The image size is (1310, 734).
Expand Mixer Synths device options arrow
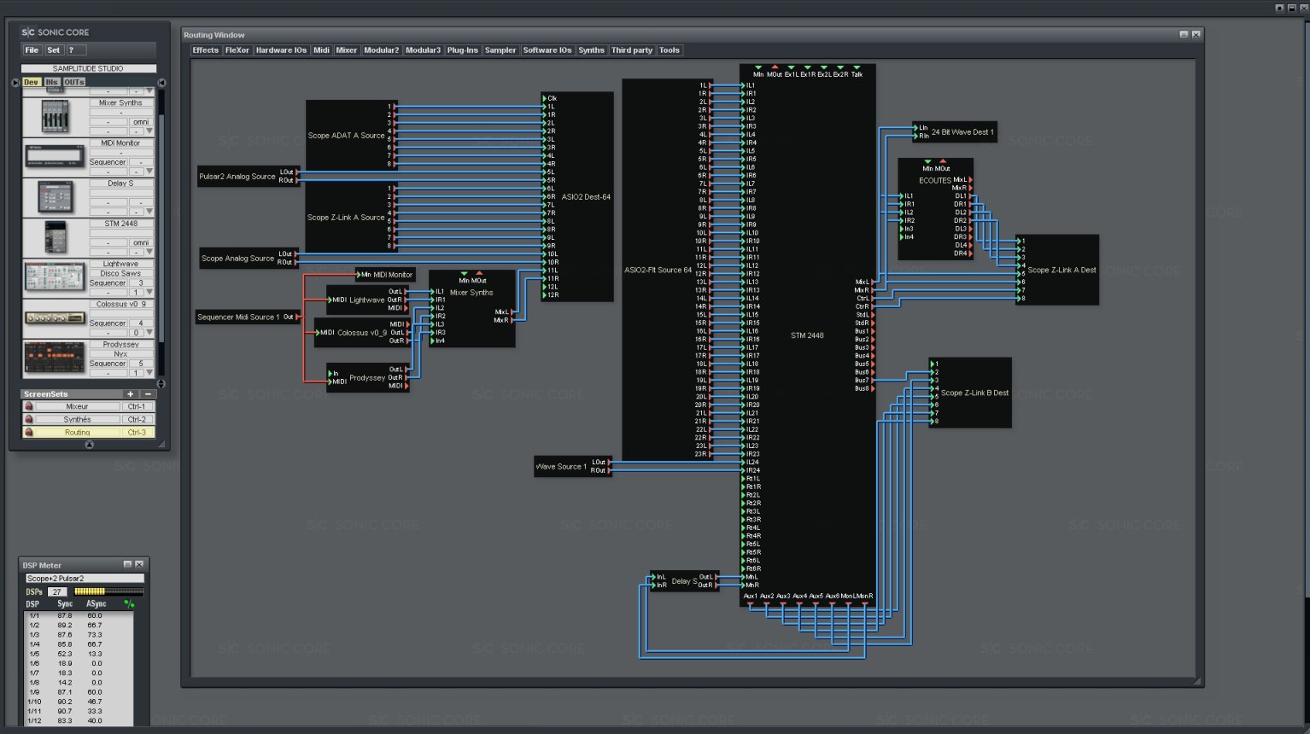click(x=149, y=131)
